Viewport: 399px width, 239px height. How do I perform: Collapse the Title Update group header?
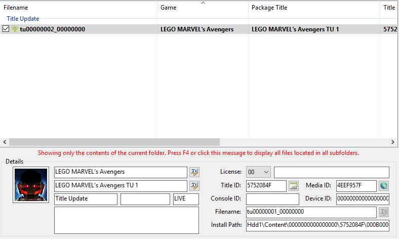(x=23, y=19)
